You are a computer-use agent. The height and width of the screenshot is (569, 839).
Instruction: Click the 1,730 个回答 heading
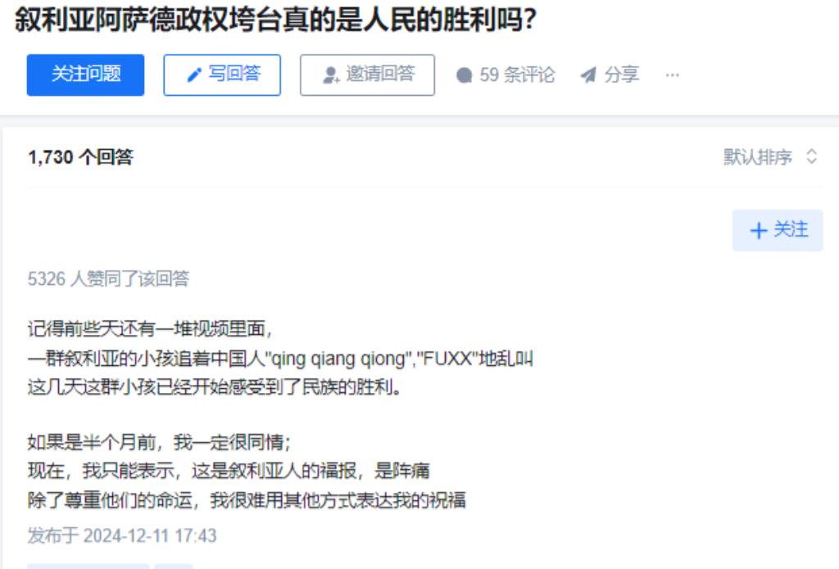tap(80, 157)
